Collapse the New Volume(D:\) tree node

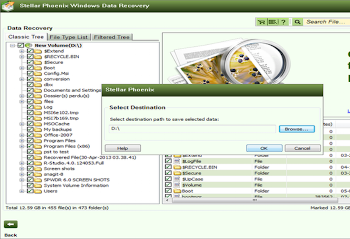tap(13, 46)
